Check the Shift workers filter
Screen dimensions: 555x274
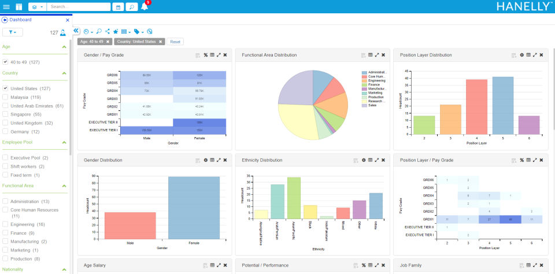(5, 166)
